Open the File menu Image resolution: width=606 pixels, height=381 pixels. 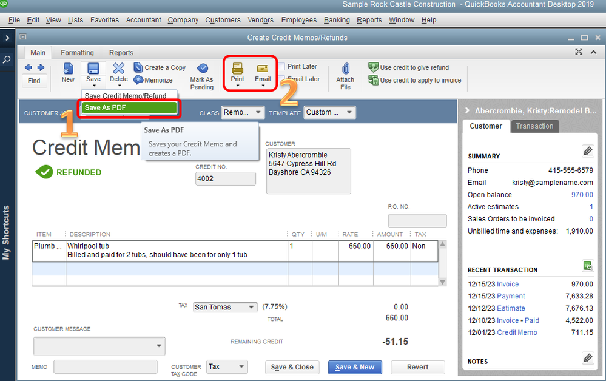point(14,19)
